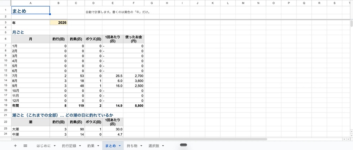Click the 月ごと section heading
Viewport: 353px width, 150px height.
pyautogui.click(x=18, y=32)
